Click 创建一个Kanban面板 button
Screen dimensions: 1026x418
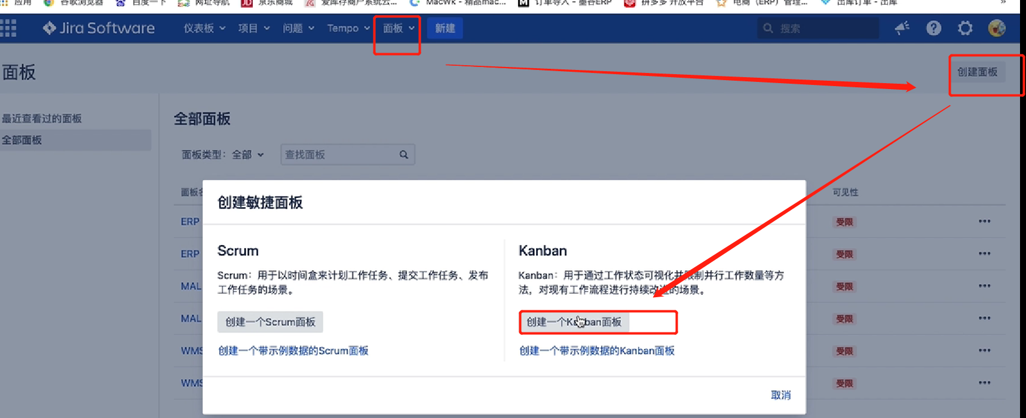(574, 322)
